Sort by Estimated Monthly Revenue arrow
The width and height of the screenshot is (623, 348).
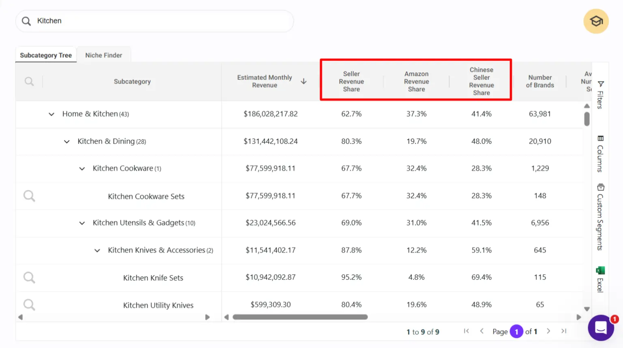(304, 81)
